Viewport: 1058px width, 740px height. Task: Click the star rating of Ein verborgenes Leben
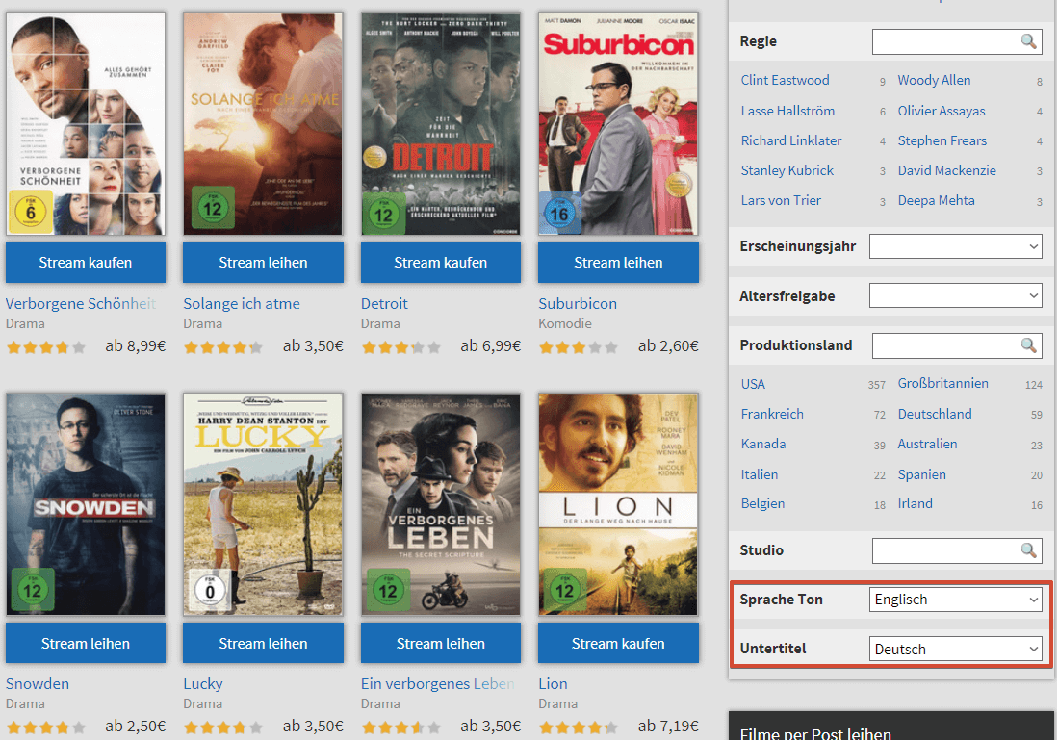point(400,727)
